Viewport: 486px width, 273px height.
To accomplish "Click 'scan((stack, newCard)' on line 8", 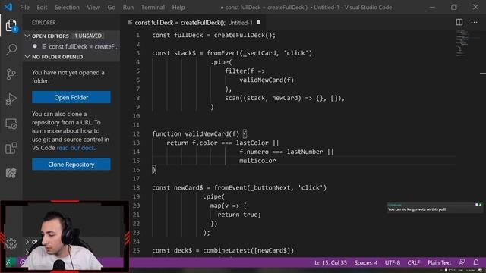I will [x=263, y=98].
